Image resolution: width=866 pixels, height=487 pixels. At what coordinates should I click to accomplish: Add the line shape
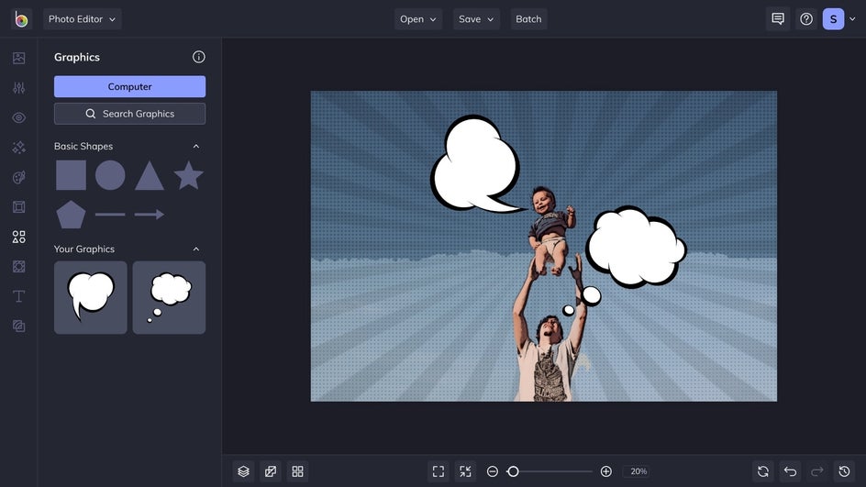coord(110,215)
